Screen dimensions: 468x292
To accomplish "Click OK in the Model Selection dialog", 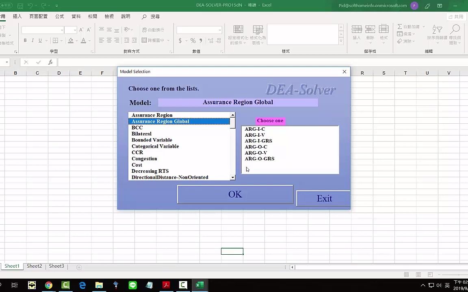I will (x=235, y=194).
